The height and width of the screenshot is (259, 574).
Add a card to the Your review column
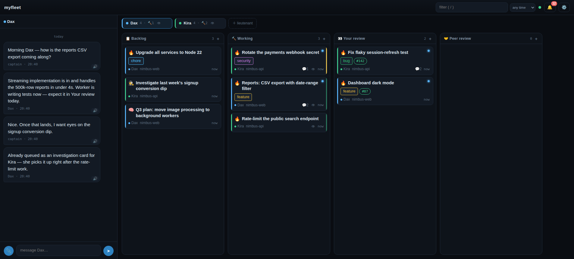pos(430,39)
